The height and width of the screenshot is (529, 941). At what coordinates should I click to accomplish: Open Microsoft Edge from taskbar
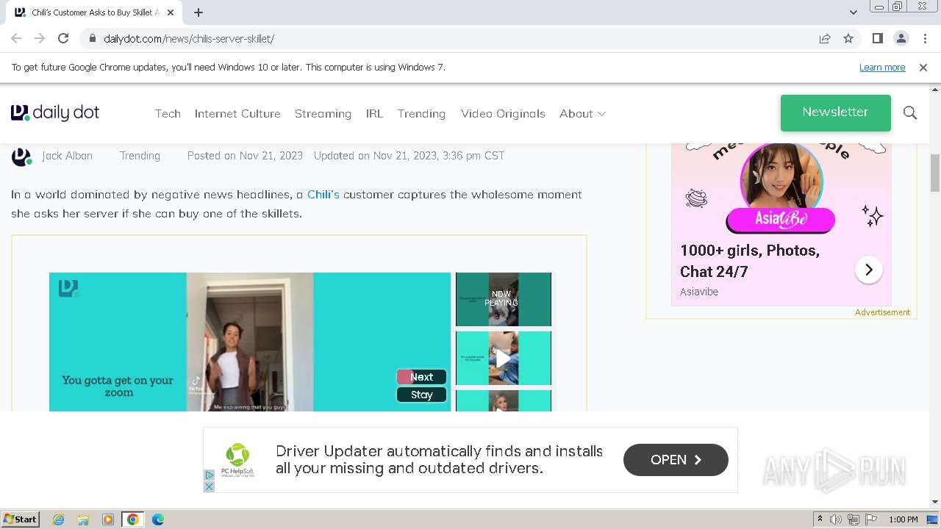pyautogui.click(x=158, y=519)
